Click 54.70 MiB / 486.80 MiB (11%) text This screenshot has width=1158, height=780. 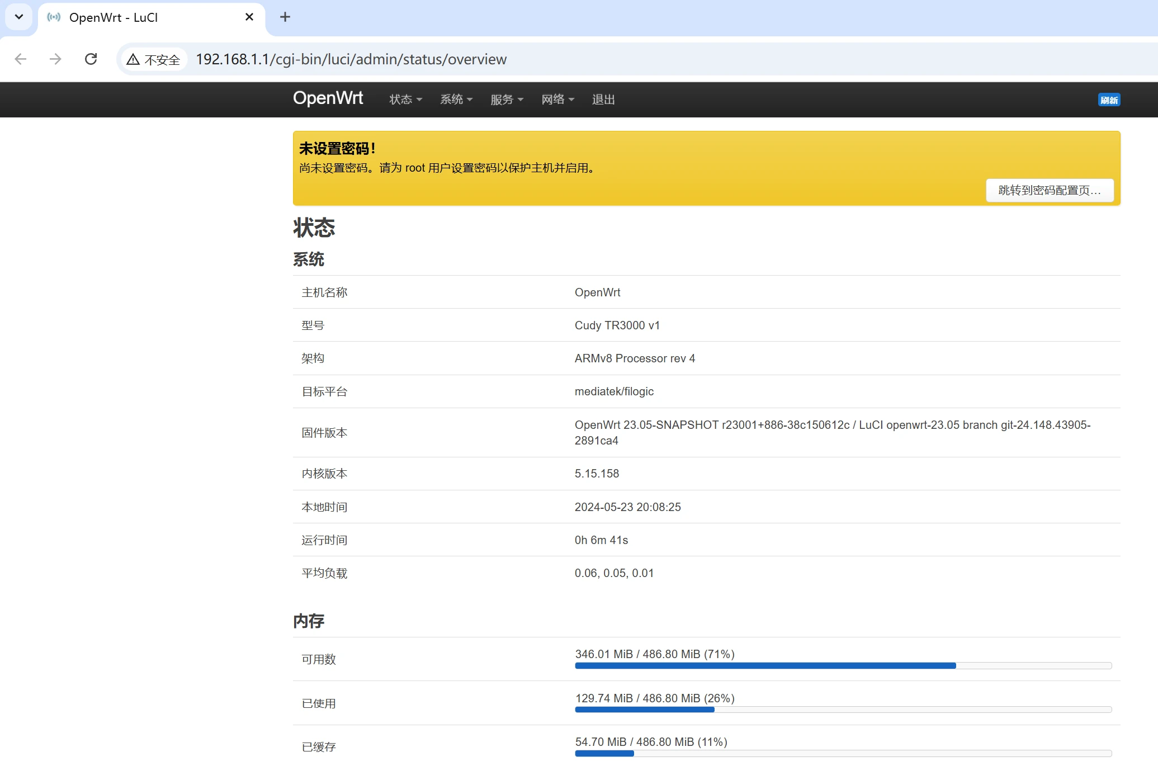coord(651,742)
